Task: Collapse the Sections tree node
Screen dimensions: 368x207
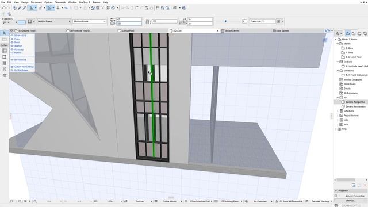Action: pyautogui.click(x=338, y=62)
